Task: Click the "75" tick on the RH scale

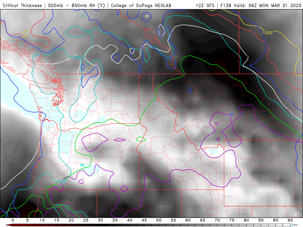Action: pos(232,220)
